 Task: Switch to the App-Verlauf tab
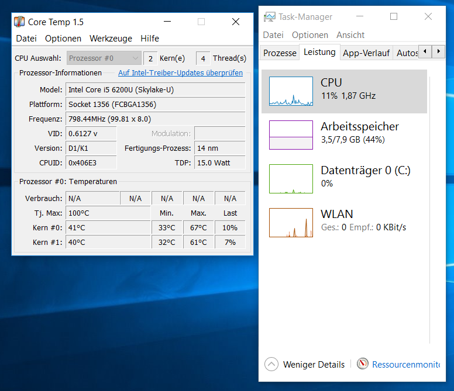tap(366, 53)
